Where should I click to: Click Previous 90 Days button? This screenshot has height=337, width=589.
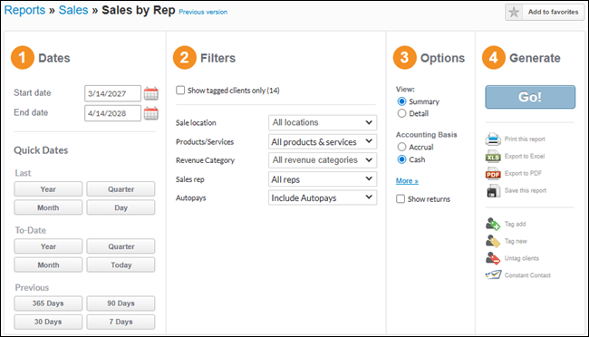click(121, 303)
